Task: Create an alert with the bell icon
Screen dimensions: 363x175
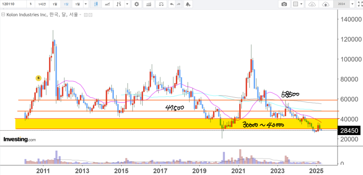Action: 188,4
